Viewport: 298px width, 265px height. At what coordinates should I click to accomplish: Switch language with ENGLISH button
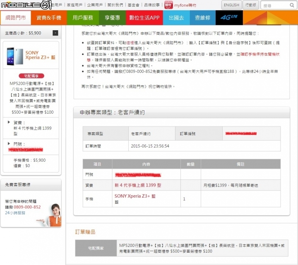coord(231,5)
